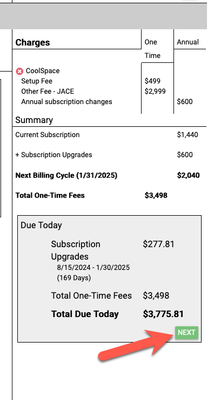
Task: Click the Annual column header
Action: 188,42
